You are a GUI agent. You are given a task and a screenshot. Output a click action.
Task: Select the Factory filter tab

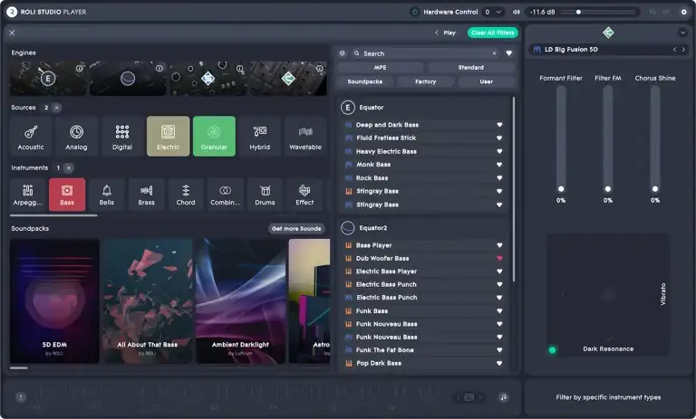click(426, 81)
